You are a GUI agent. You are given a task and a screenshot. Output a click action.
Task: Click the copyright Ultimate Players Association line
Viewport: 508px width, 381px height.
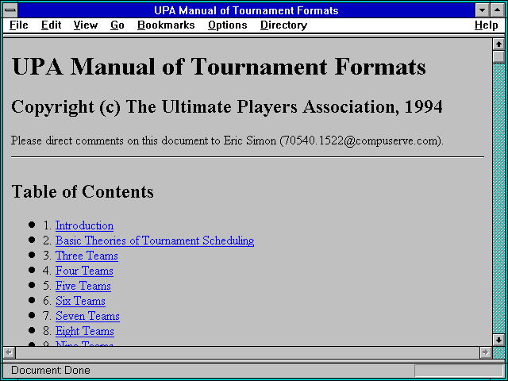pos(227,107)
